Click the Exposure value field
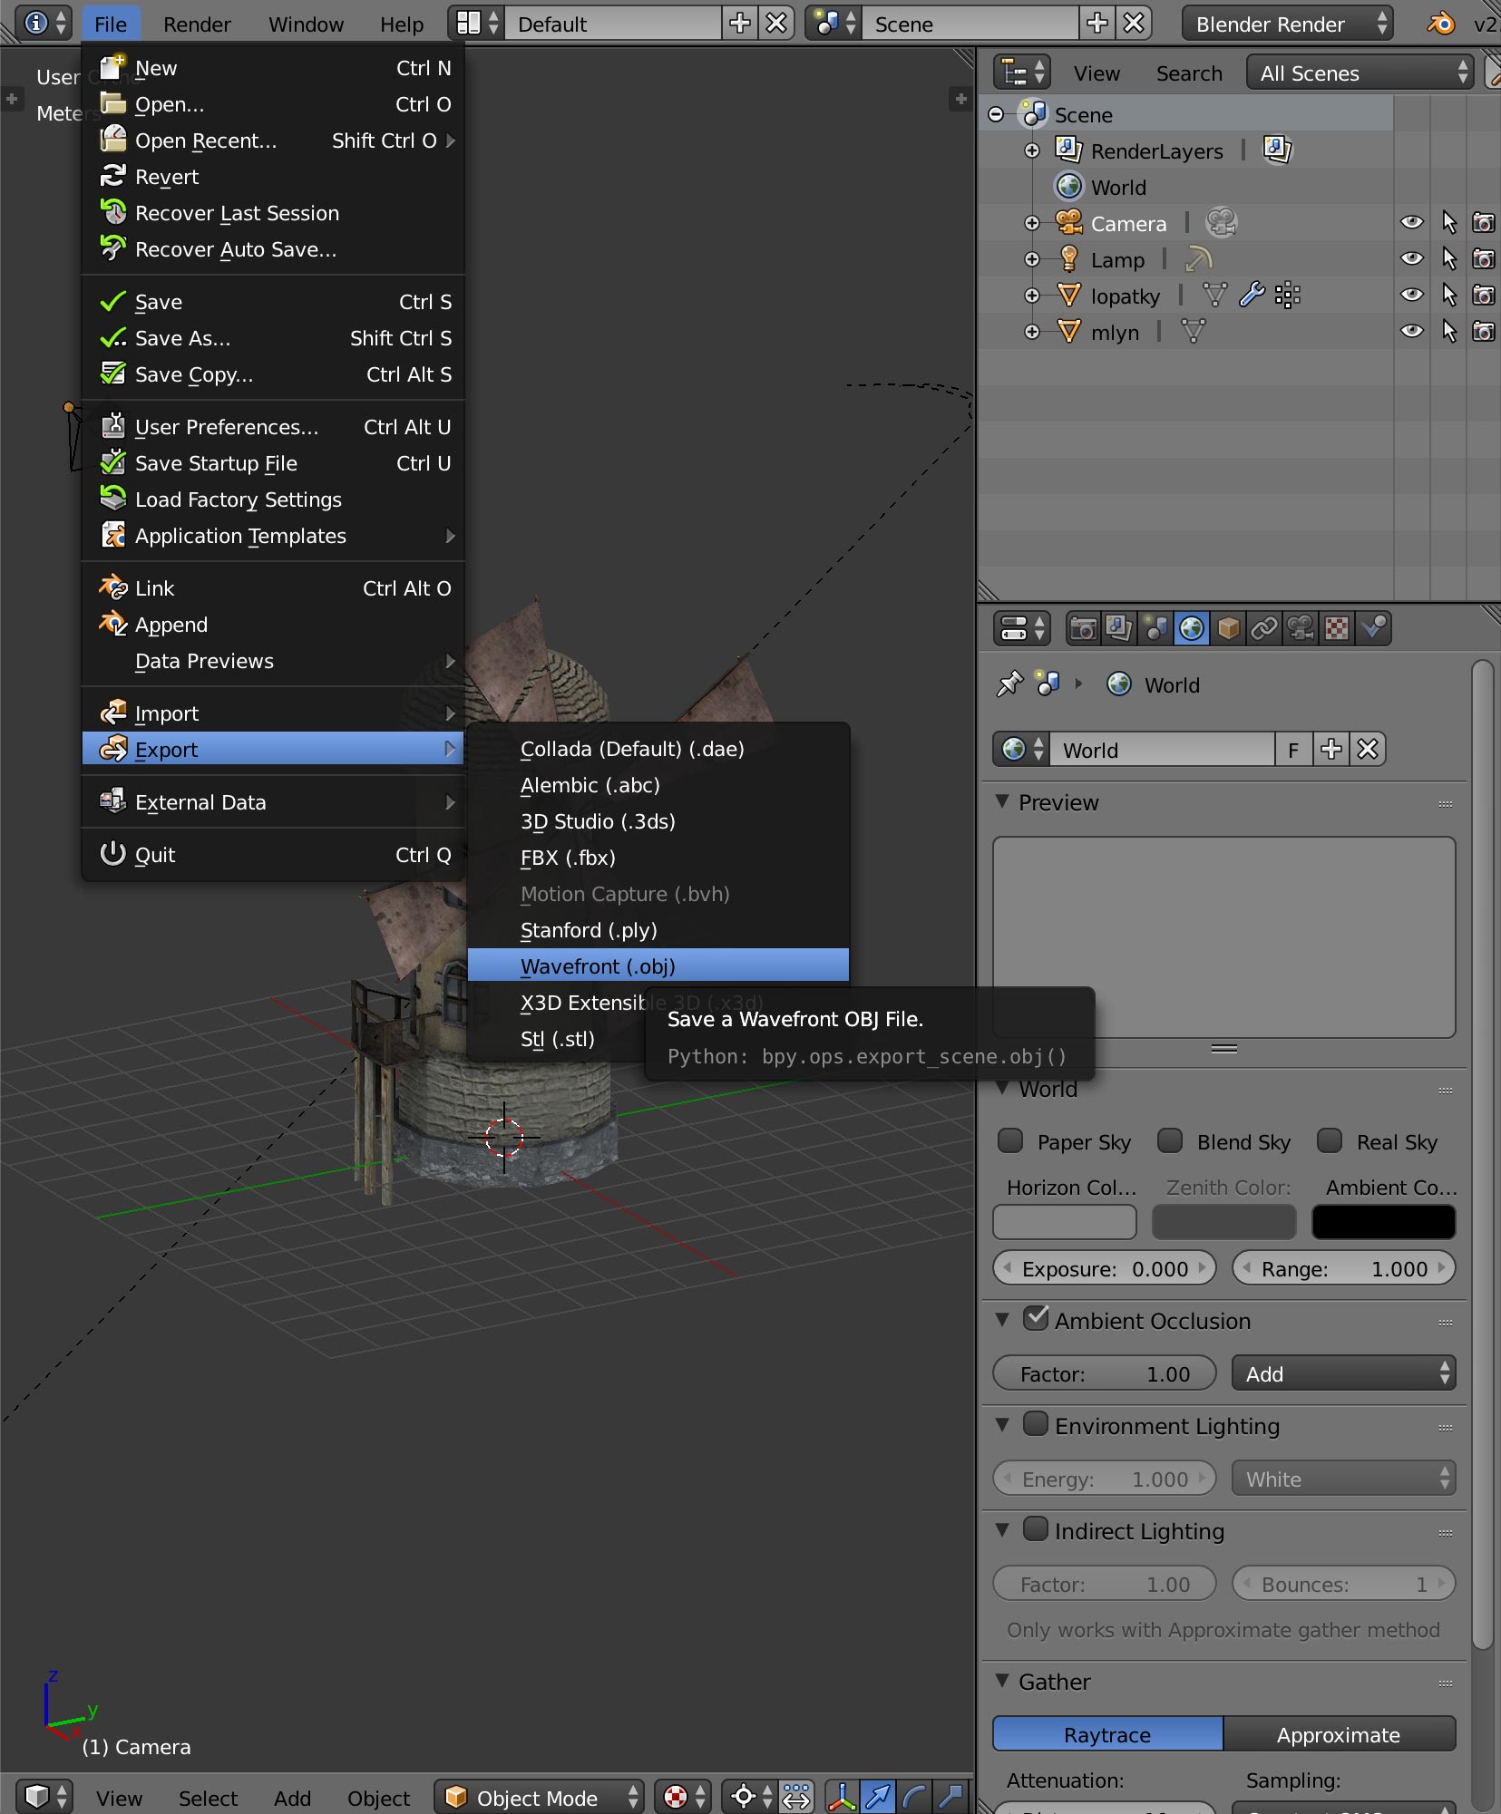Image resolution: width=1501 pixels, height=1814 pixels. coord(1104,1268)
